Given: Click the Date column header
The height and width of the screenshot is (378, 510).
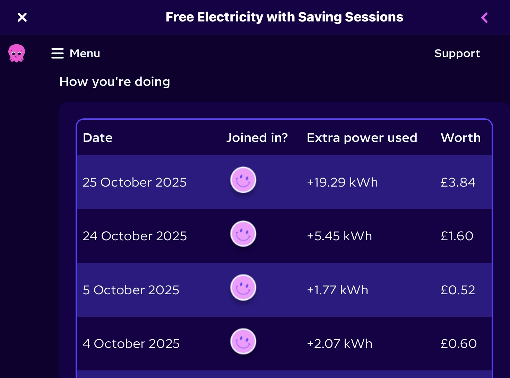Looking at the screenshot, I should pos(98,138).
